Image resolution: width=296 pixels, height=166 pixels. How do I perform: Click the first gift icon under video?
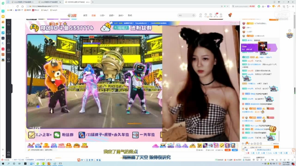click(30, 145)
